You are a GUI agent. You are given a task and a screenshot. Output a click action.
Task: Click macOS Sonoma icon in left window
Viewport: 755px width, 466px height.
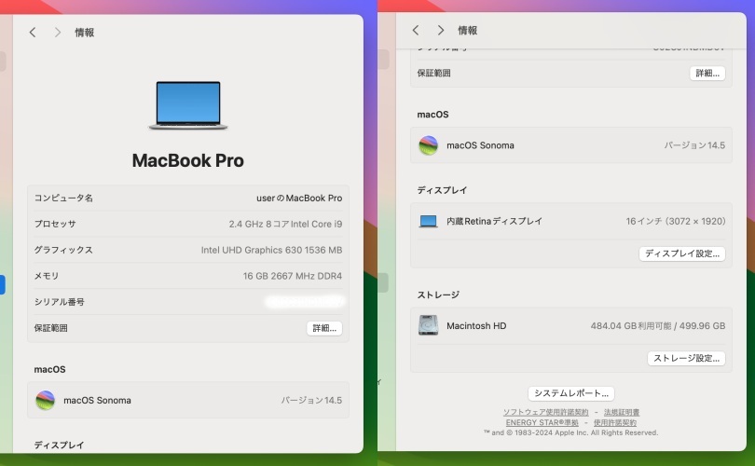[x=46, y=400]
